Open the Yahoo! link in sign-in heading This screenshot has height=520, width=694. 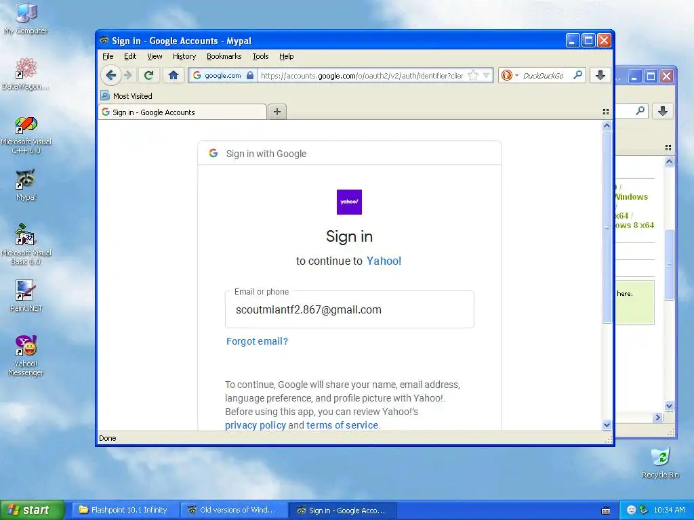(x=384, y=261)
